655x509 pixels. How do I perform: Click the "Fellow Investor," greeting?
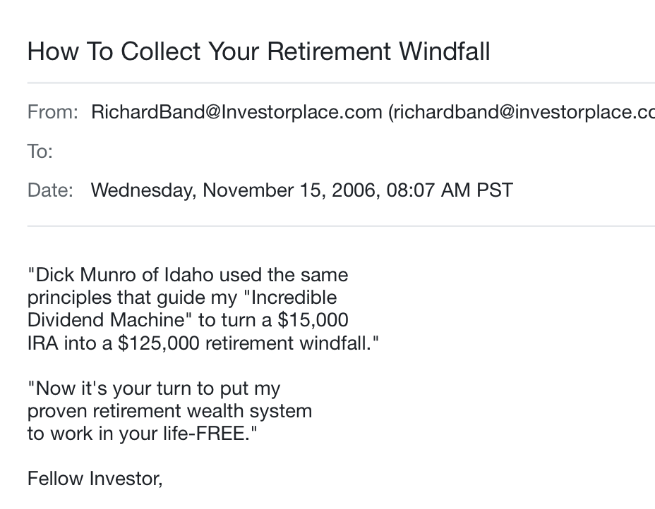pyautogui.click(x=95, y=479)
